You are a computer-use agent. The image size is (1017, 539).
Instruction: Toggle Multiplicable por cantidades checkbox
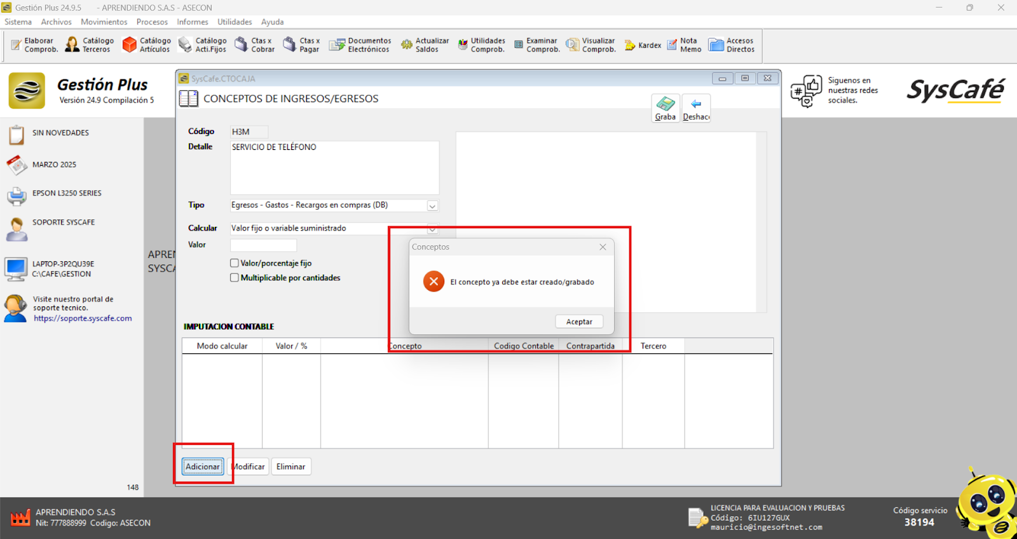(x=235, y=278)
